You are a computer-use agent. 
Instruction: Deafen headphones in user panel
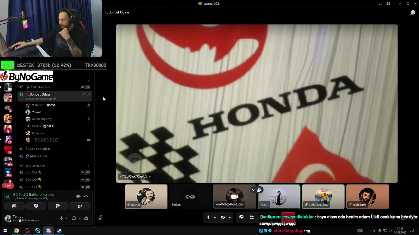[x=74, y=218]
